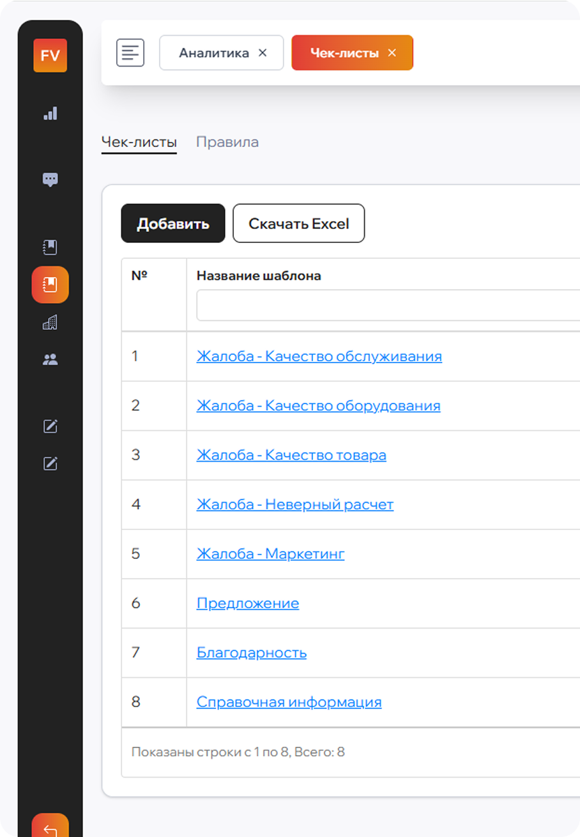
Task: Click the Скачать Excel button
Action: [298, 224]
